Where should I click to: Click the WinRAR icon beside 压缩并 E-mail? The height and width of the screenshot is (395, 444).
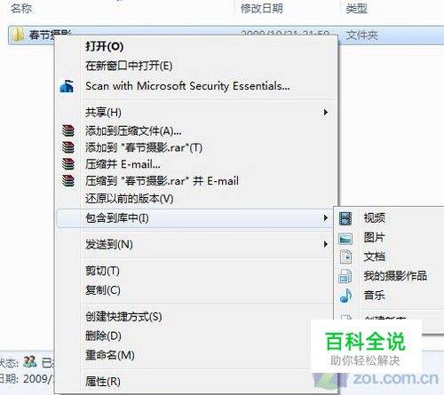68,164
